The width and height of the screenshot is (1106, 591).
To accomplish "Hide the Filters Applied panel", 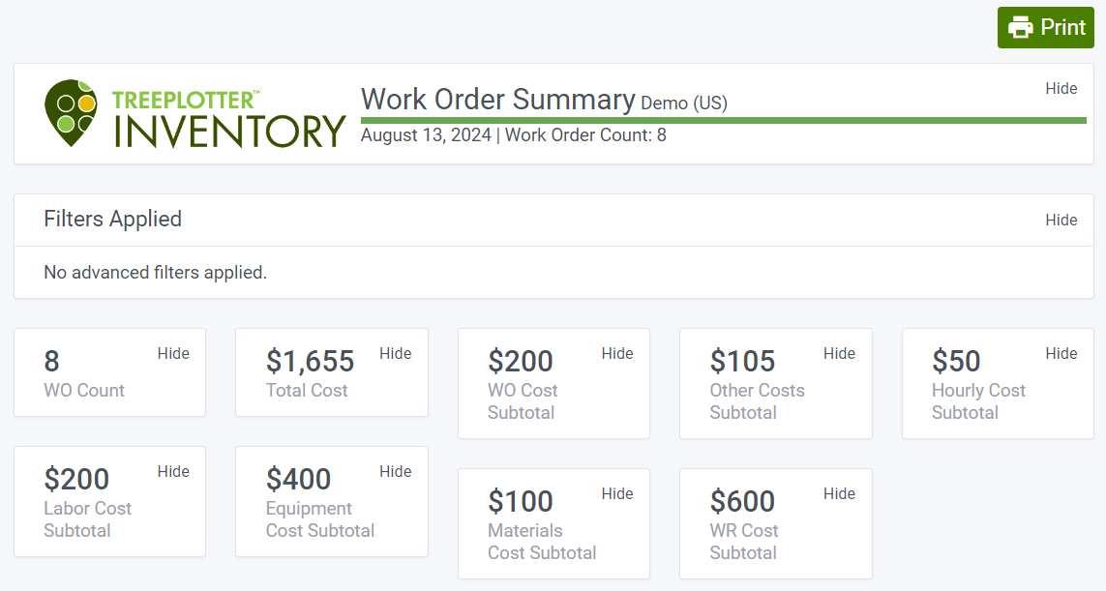I will point(1061,220).
